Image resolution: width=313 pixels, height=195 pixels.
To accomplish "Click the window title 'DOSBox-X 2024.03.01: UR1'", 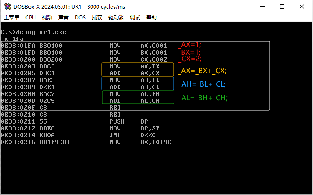I will pos(47,7).
